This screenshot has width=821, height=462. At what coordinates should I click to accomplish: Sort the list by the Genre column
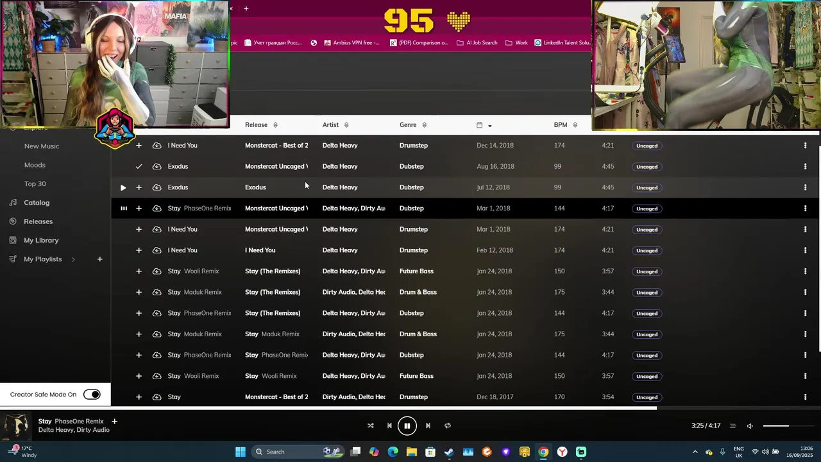point(413,125)
